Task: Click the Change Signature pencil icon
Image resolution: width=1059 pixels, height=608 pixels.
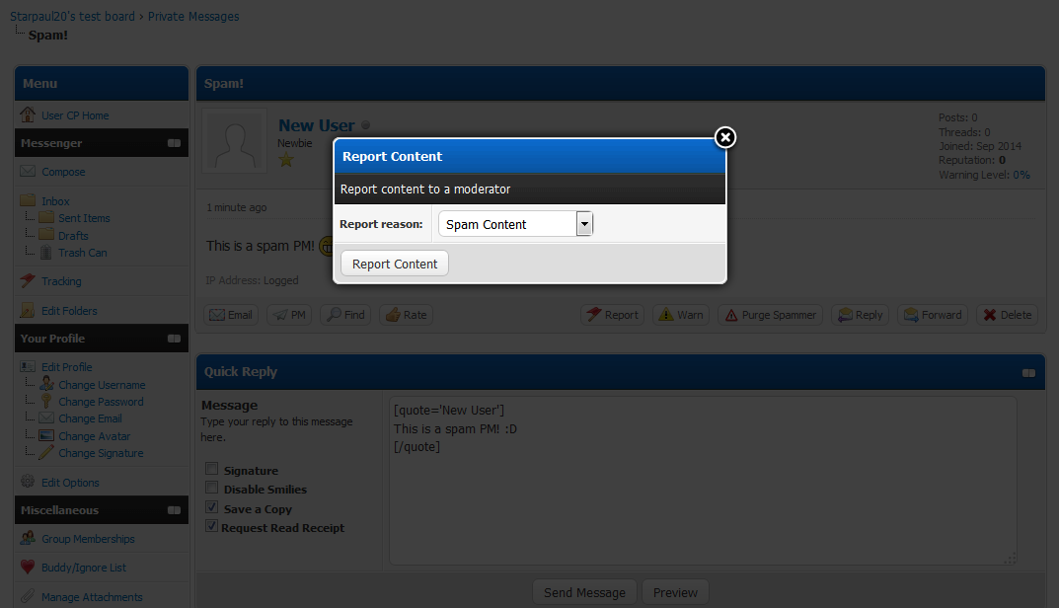Action: tap(46, 452)
